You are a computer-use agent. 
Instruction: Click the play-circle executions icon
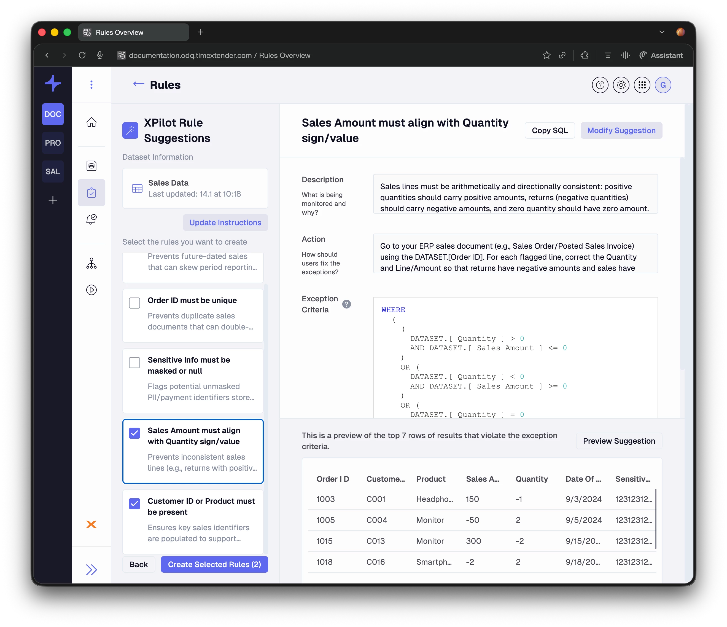[x=91, y=290]
